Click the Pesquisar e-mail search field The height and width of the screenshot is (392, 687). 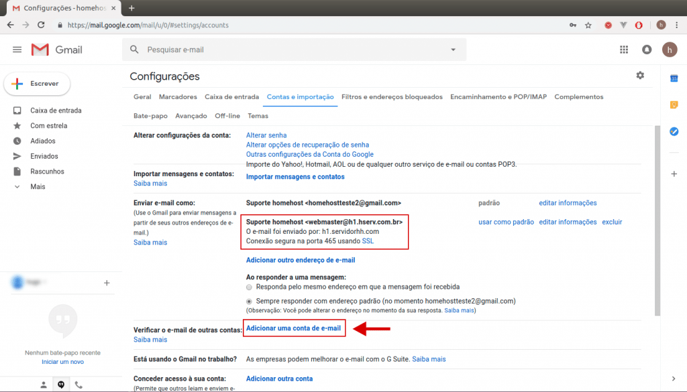(294, 50)
